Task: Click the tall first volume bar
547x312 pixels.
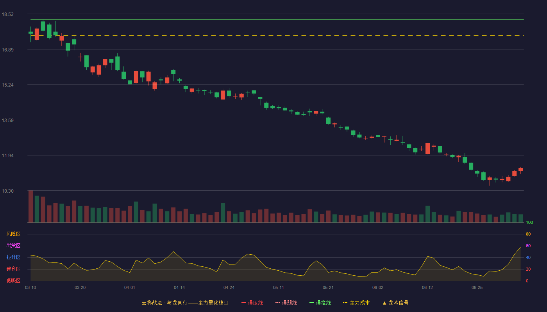Action: pyautogui.click(x=30, y=206)
